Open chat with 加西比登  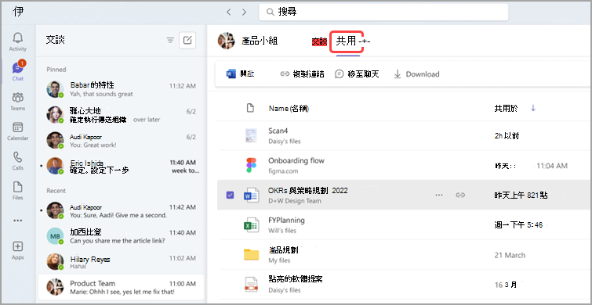tap(121, 236)
